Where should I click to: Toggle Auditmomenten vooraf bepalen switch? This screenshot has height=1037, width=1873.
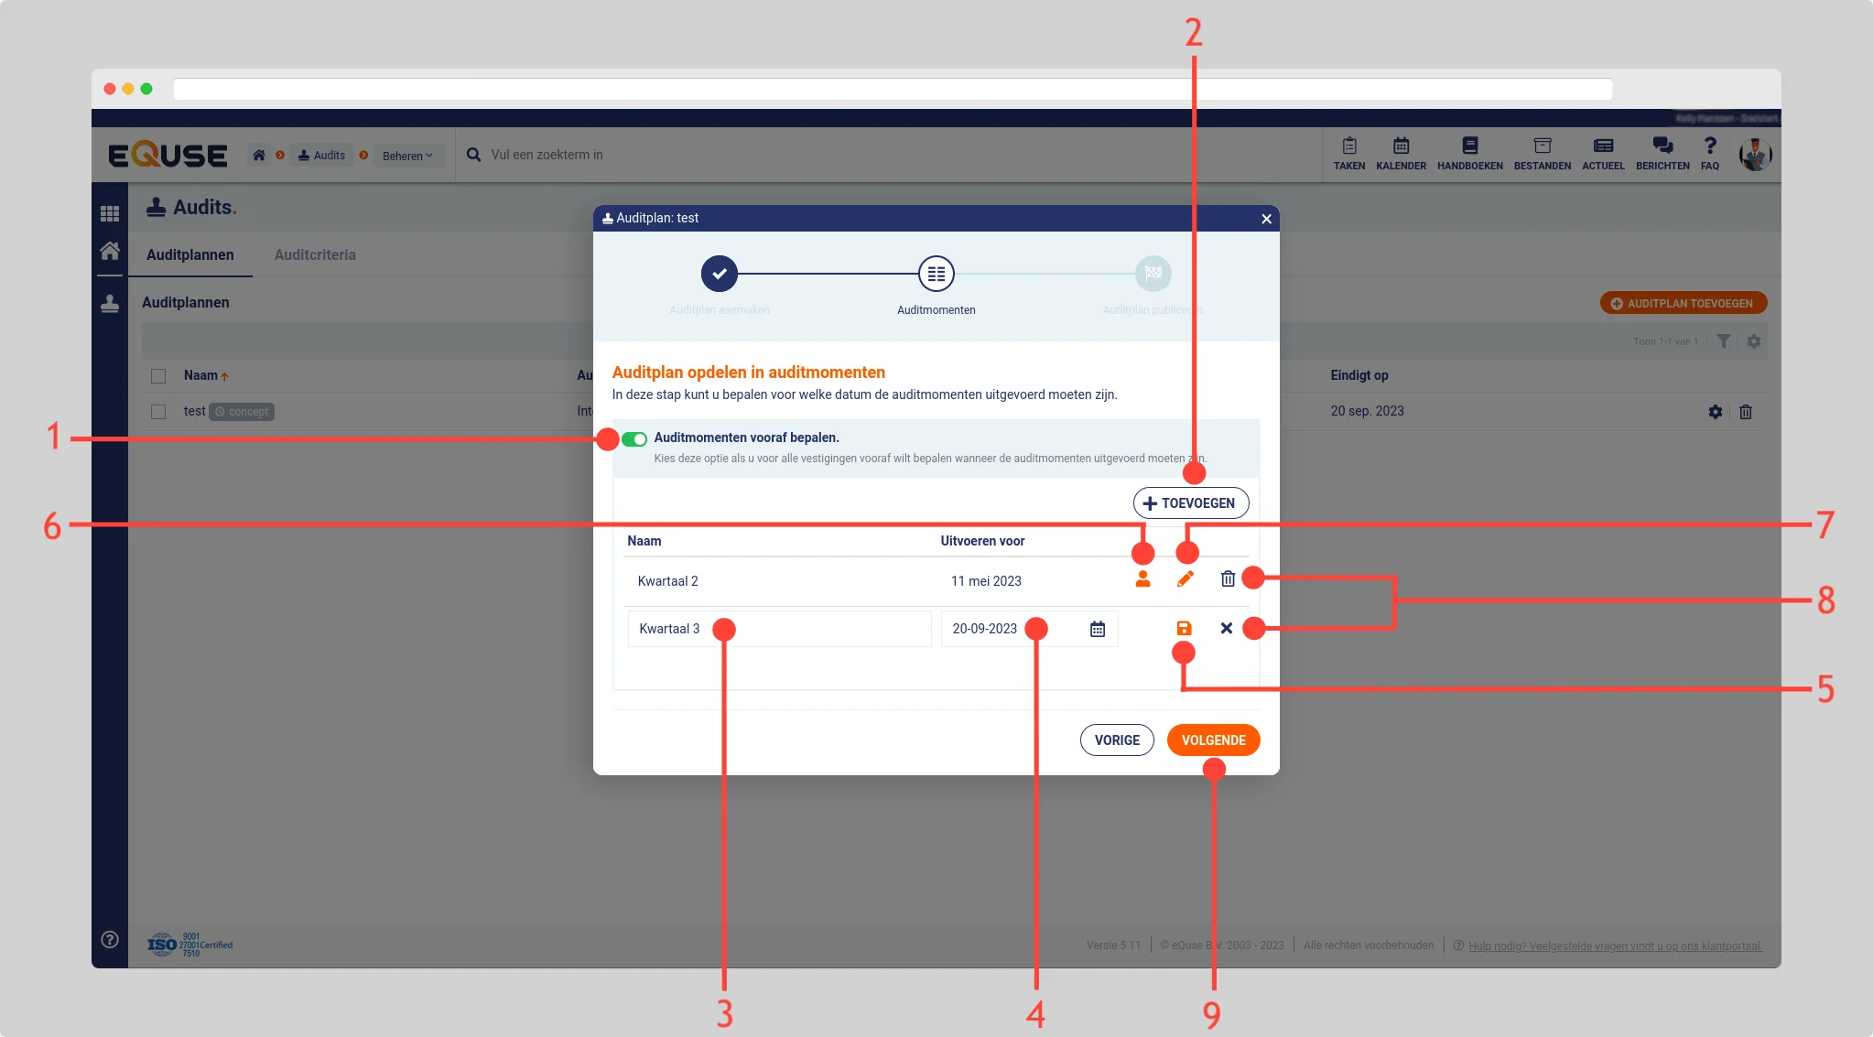click(x=634, y=439)
